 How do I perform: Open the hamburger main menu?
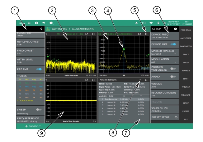coord(21,23)
